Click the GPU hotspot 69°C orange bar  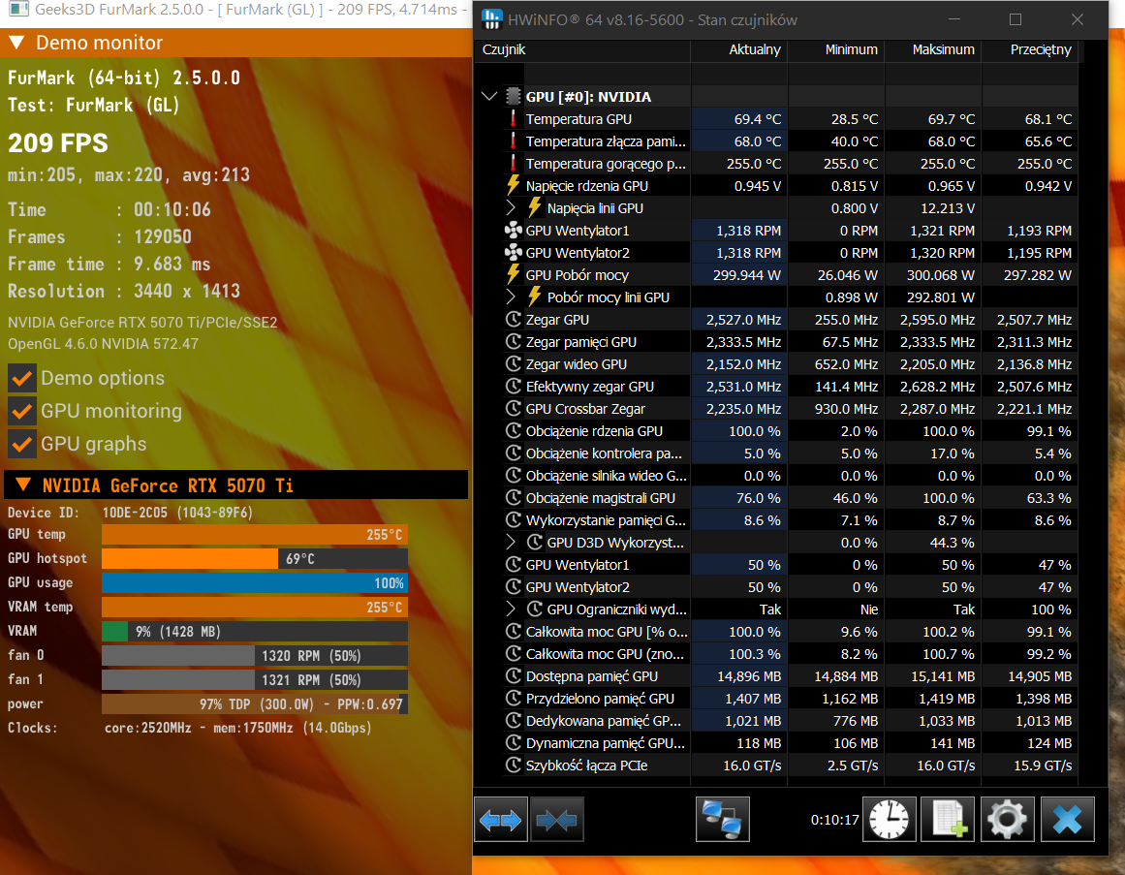[x=189, y=559]
